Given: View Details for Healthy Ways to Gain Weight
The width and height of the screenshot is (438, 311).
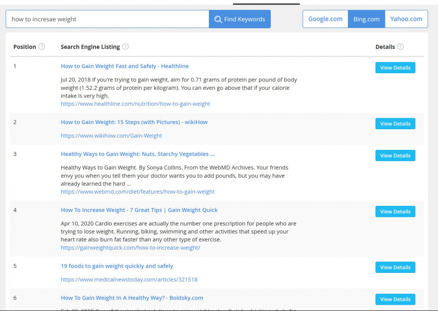Looking at the screenshot, I should click(395, 155).
